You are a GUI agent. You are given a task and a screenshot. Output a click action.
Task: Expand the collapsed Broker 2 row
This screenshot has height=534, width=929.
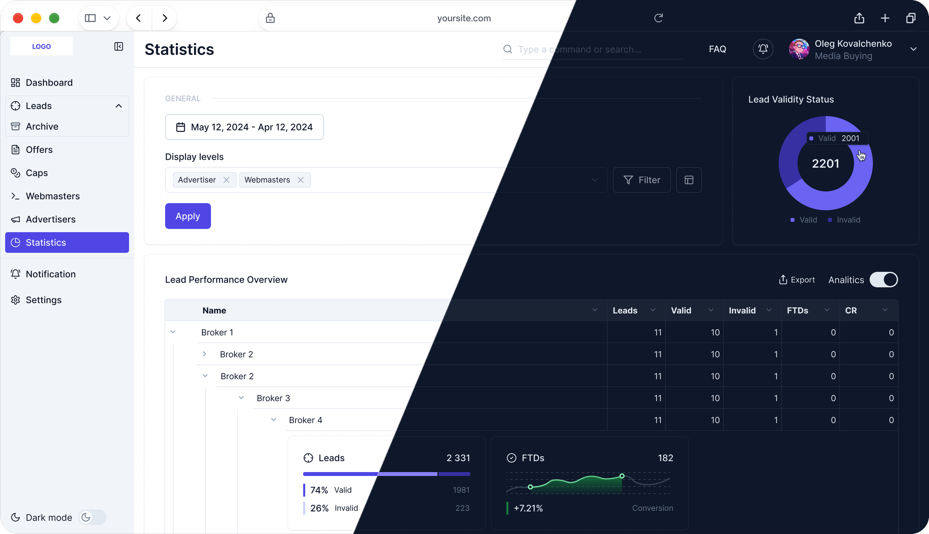pyautogui.click(x=204, y=354)
